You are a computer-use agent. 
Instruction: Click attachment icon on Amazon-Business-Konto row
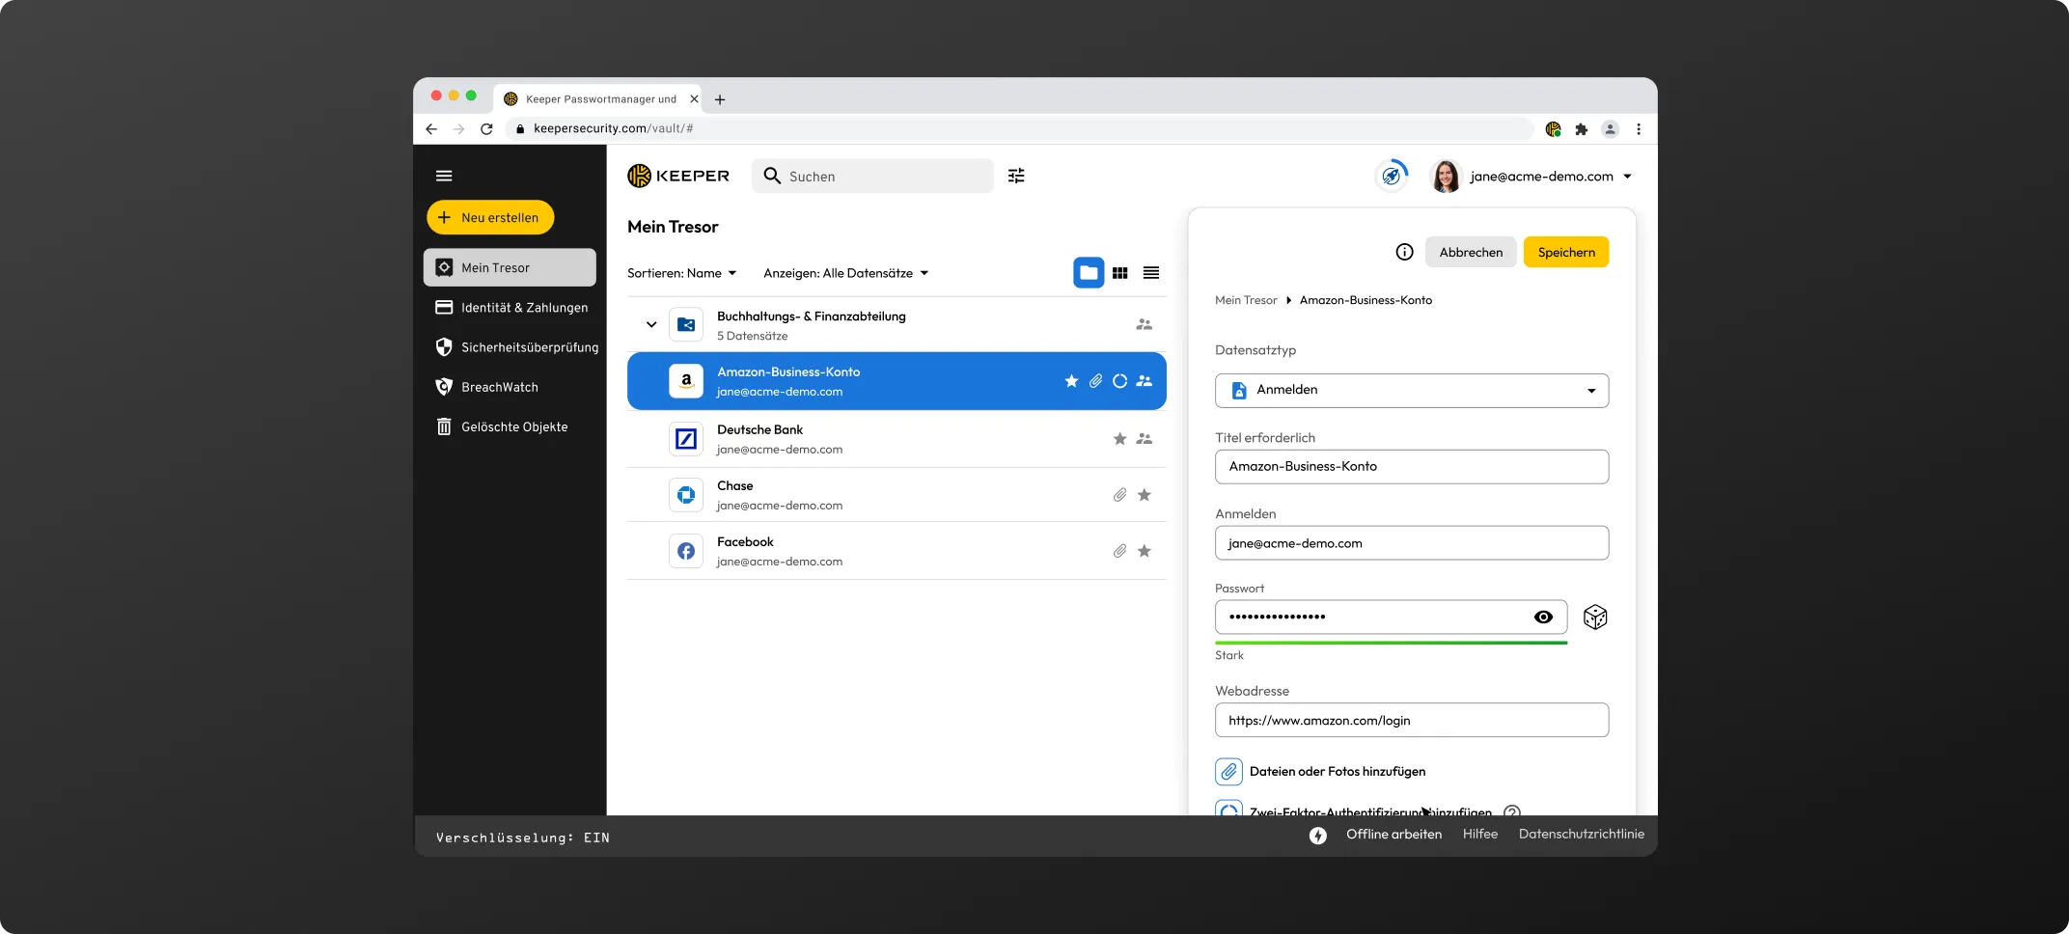click(x=1095, y=381)
